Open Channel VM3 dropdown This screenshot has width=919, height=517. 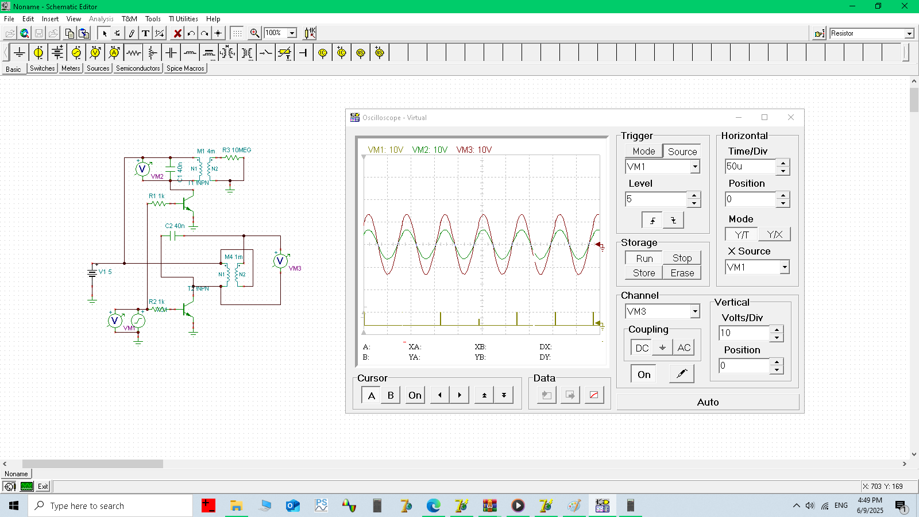point(695,311)
